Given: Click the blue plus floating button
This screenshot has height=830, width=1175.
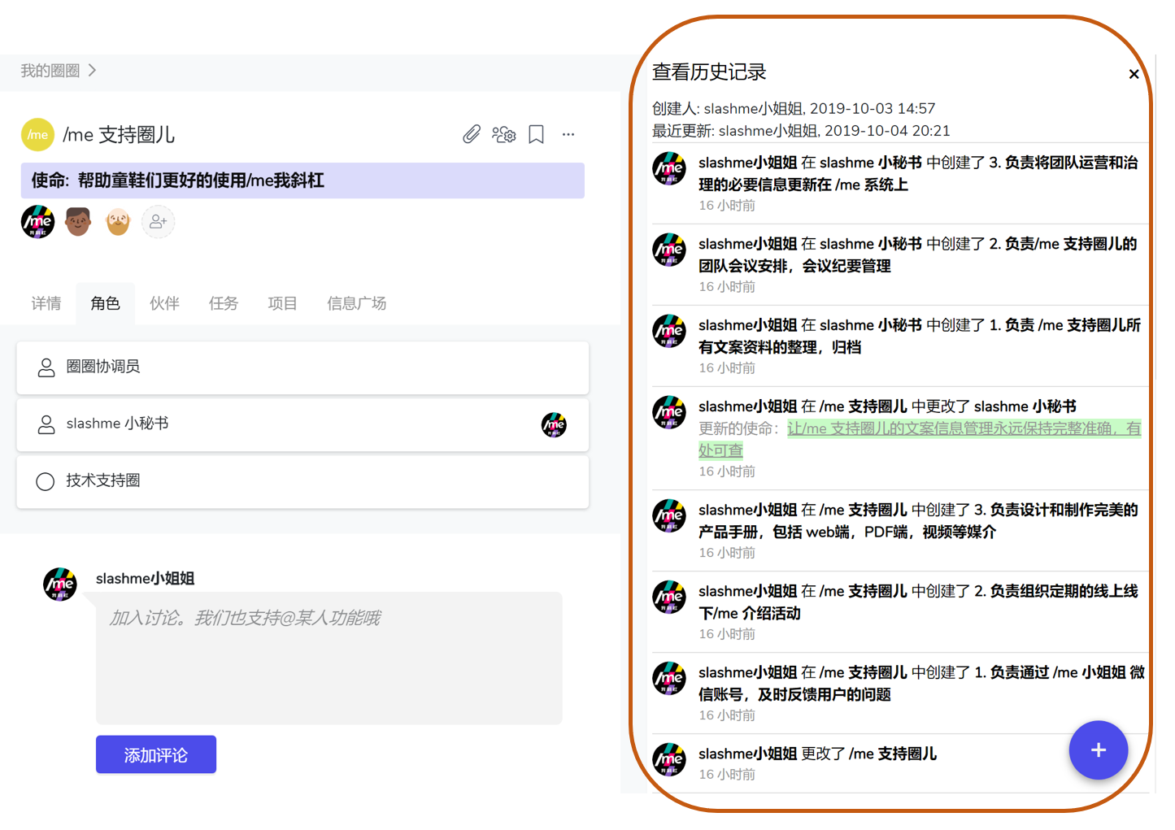Looking at the screenshot, I should 1099,750.
